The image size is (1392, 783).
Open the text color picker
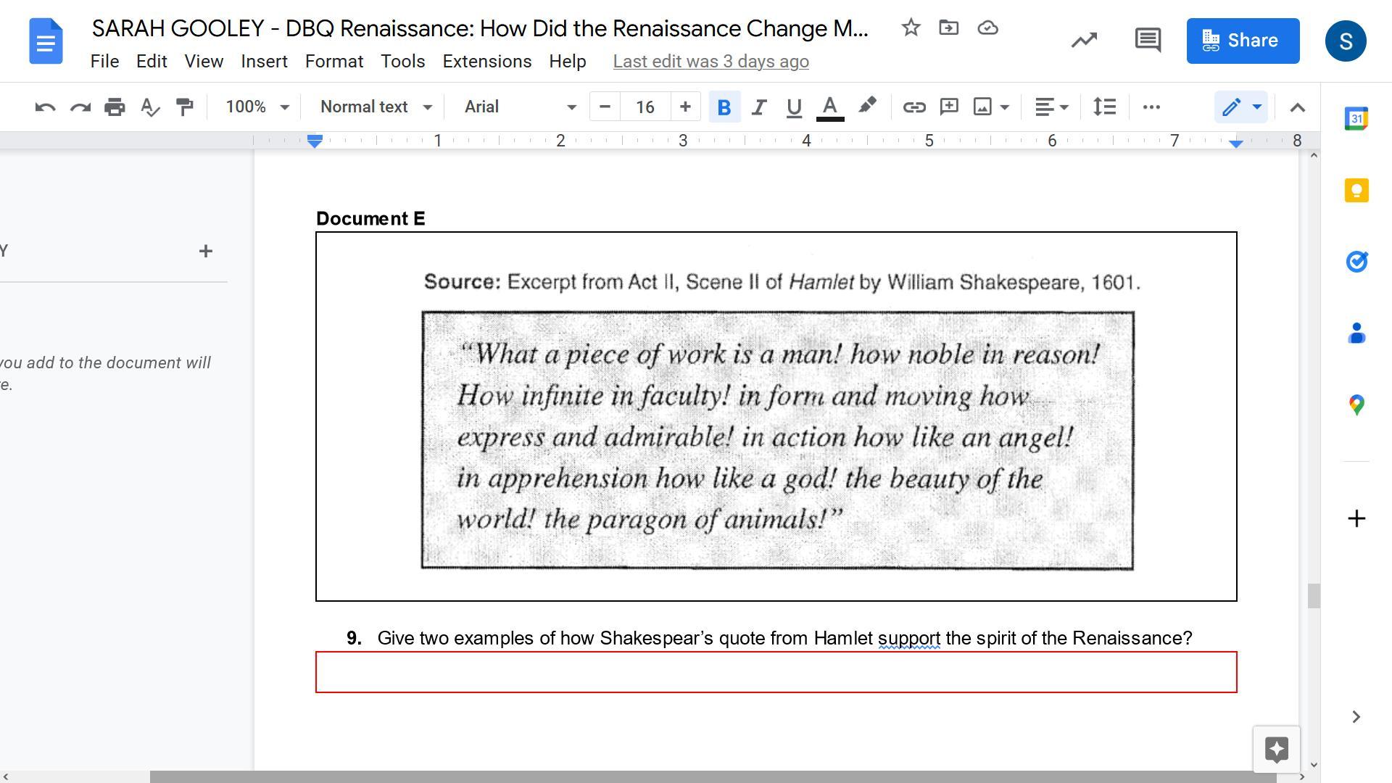829,107
